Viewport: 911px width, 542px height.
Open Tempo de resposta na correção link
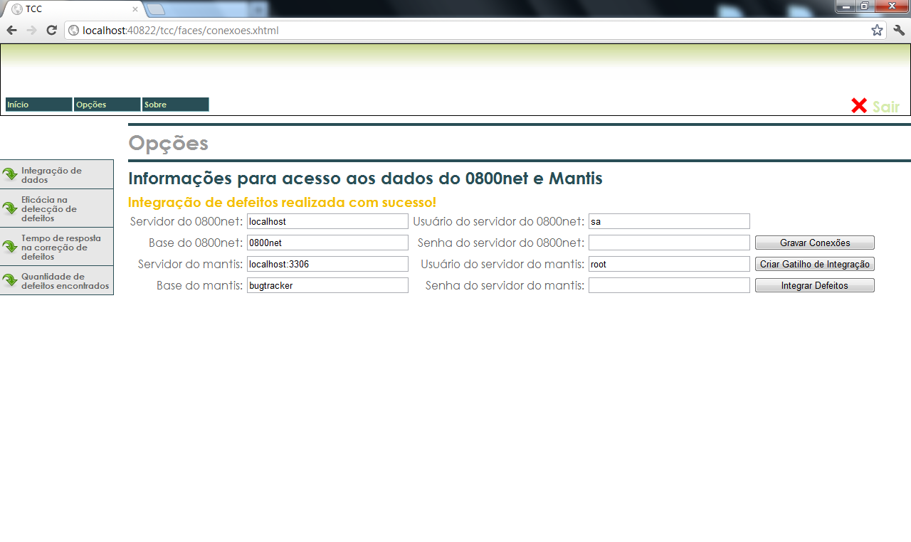pyautogui.click(x=57, y=247)
